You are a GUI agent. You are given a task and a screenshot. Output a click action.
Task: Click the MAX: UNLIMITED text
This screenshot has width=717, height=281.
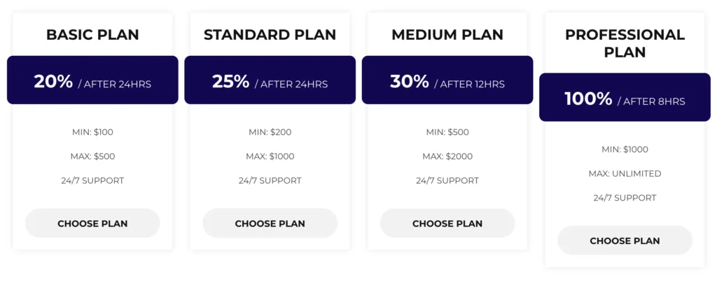[x=625, y=173]
